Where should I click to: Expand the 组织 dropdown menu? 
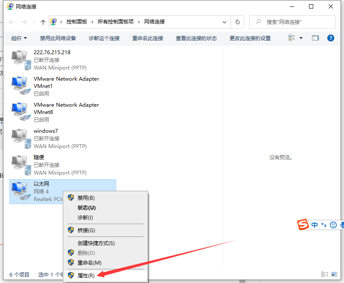point(19,38)
